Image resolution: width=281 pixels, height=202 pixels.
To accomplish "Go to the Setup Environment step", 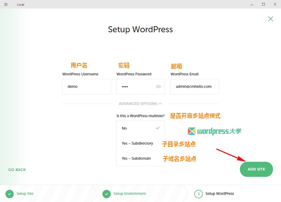I will pos(130,194).
